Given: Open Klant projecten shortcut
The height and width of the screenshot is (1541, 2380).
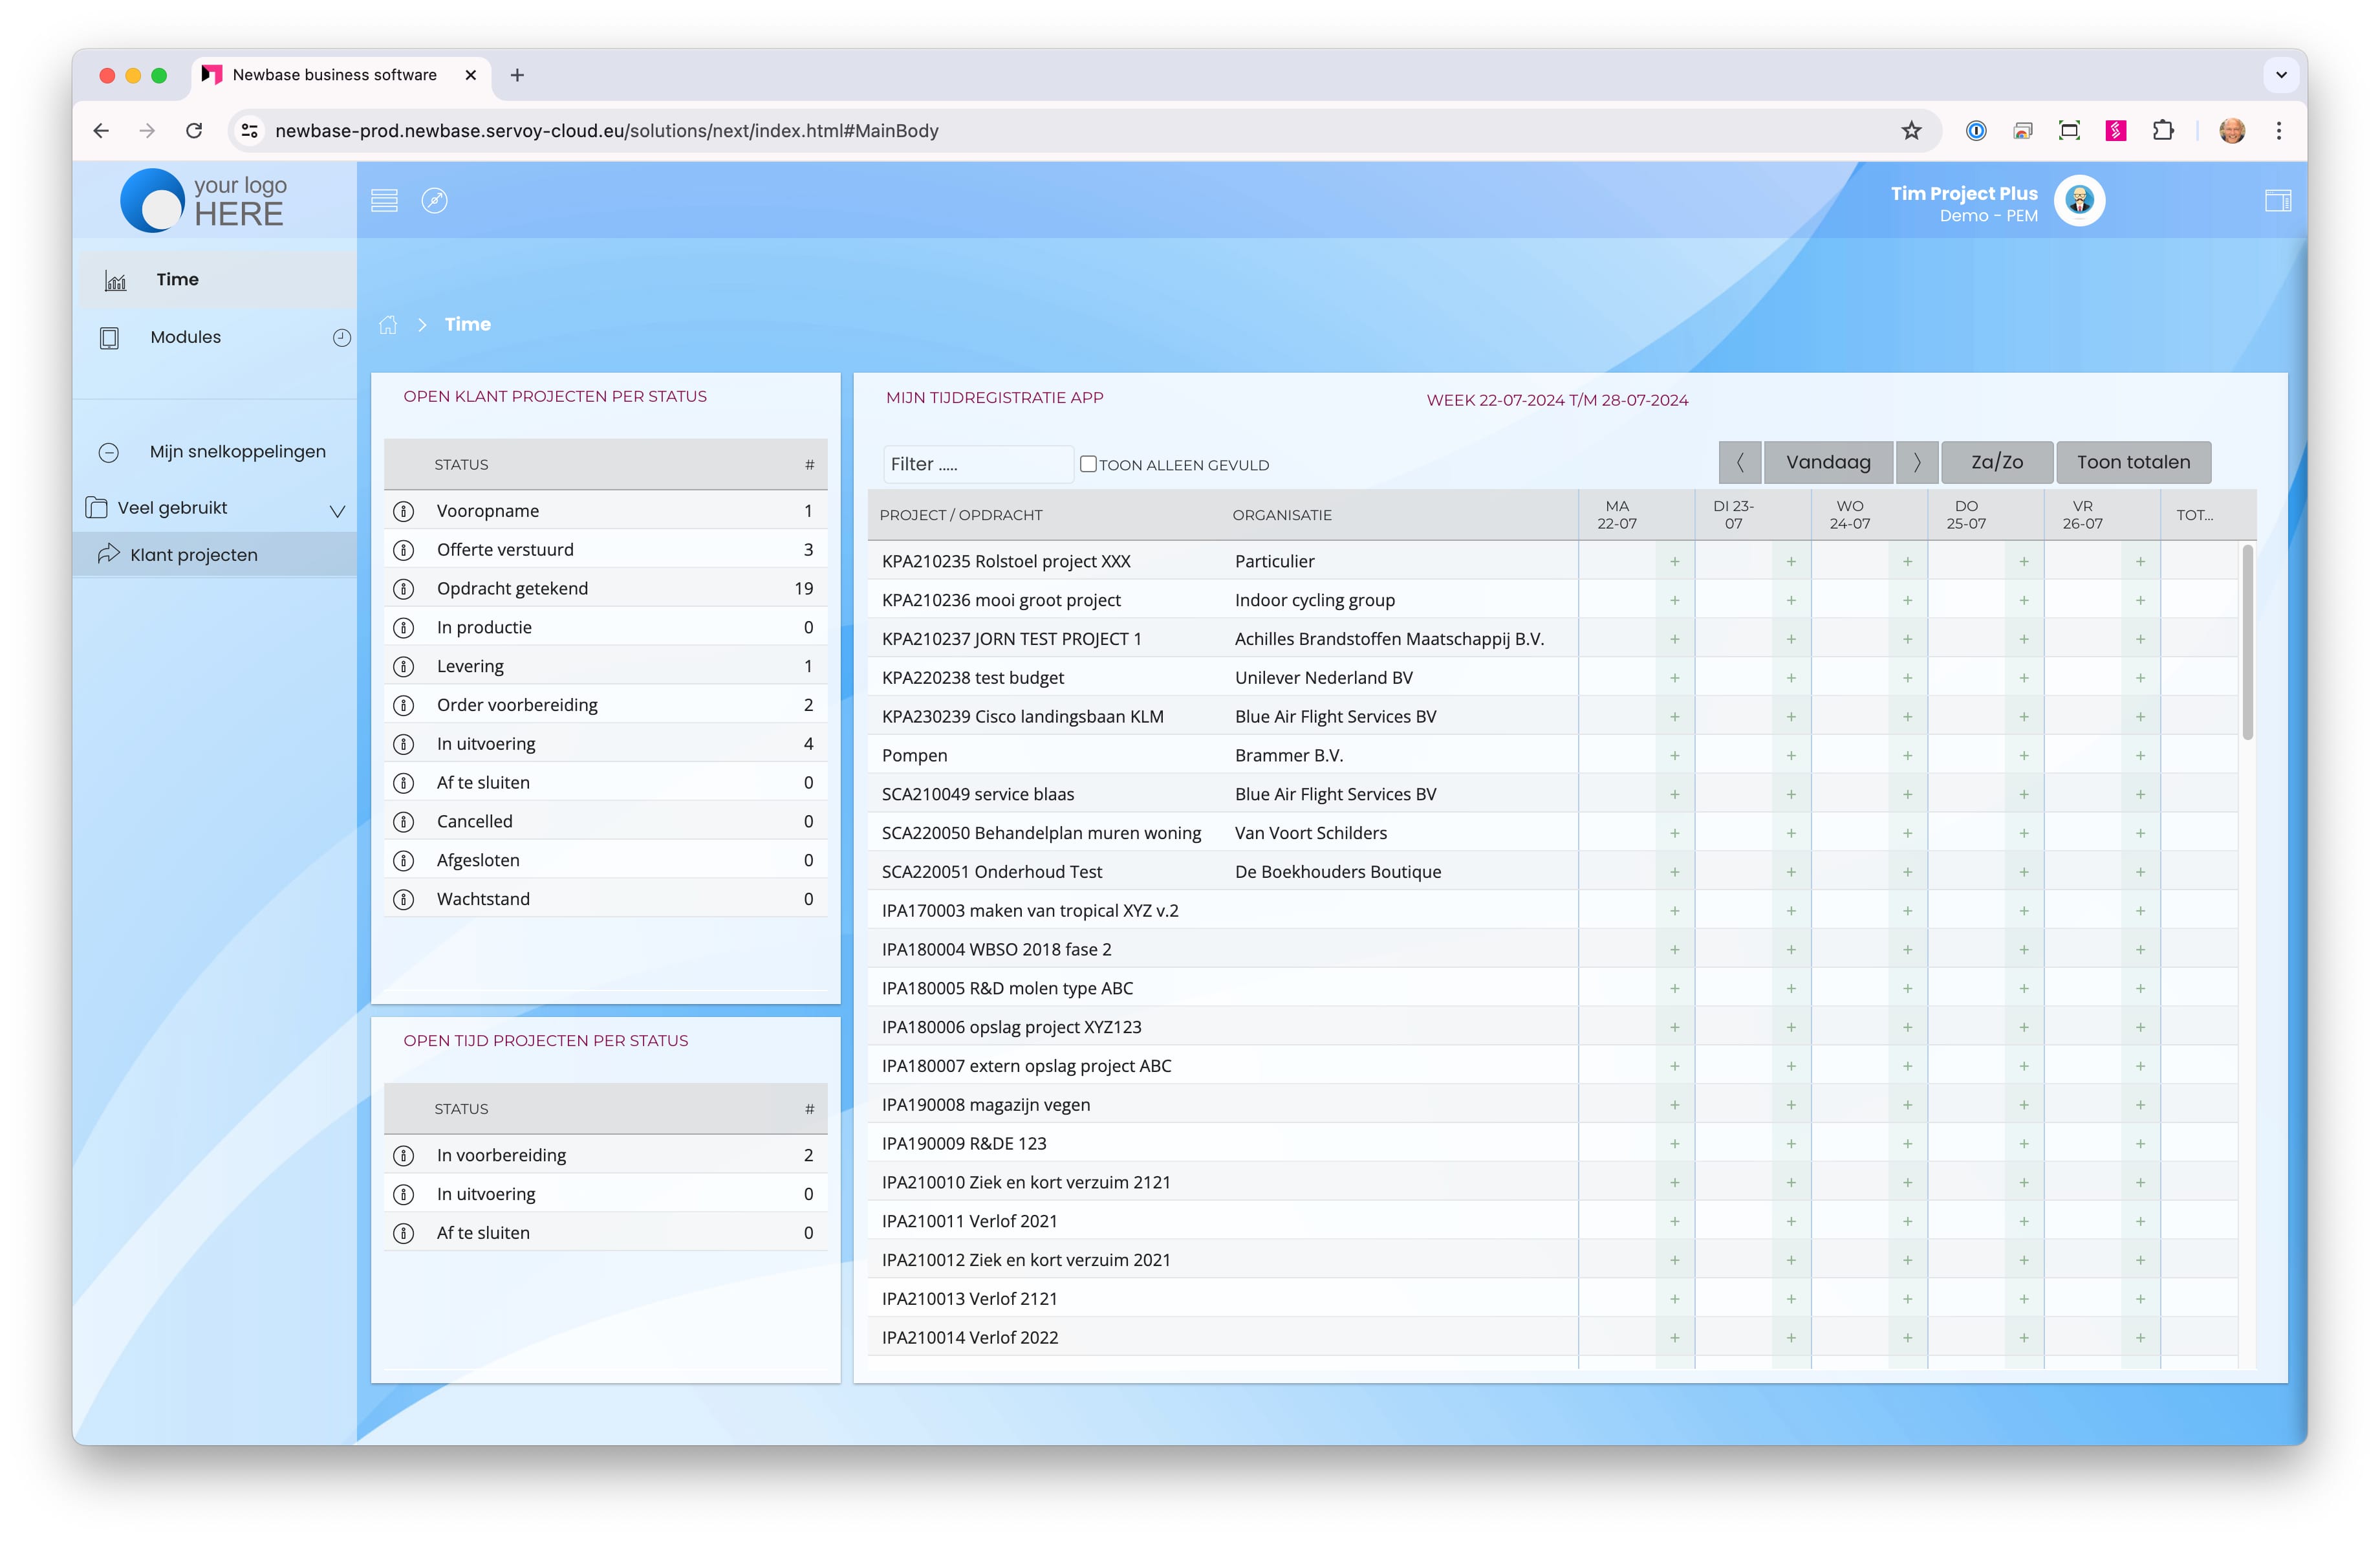Looking at the screenshot, I should pos(215,554).
